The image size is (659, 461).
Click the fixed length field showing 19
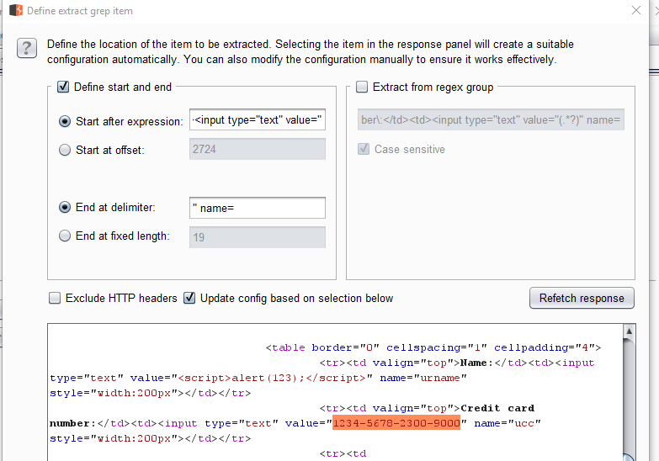pos(258,237)
